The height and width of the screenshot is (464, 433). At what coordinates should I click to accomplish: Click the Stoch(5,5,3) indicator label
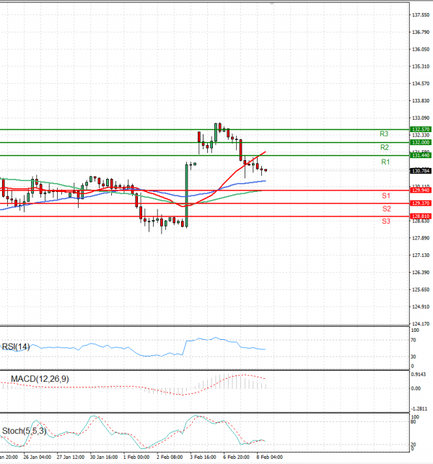click(x=25, y=431)
